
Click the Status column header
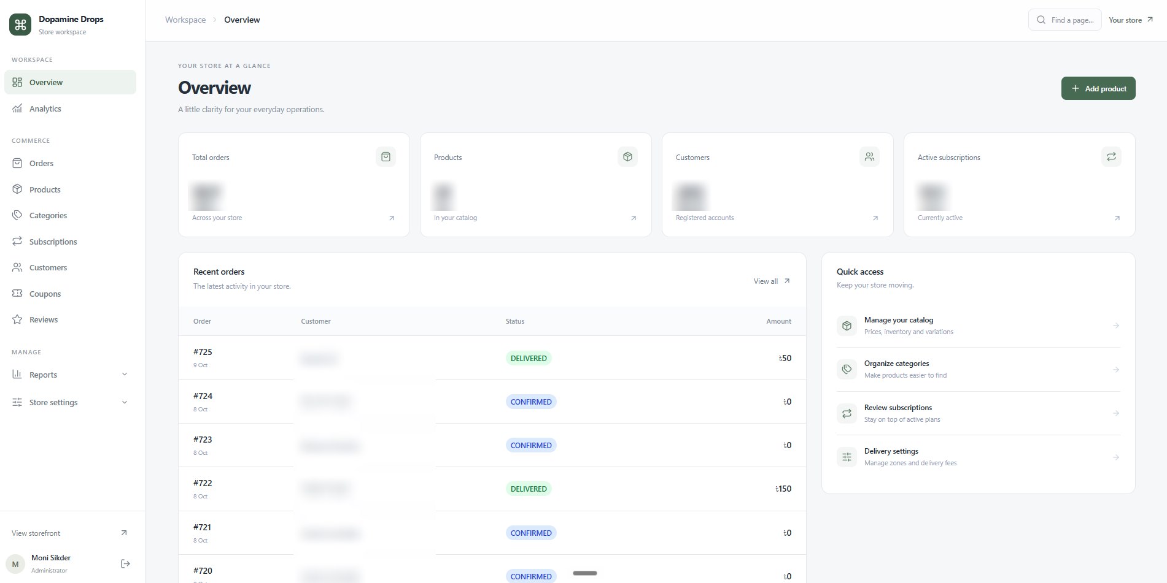click(x=515, y=321)
